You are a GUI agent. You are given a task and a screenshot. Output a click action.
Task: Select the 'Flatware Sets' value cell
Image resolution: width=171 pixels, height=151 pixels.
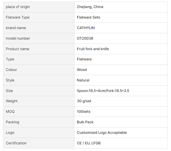coord(88,17)
